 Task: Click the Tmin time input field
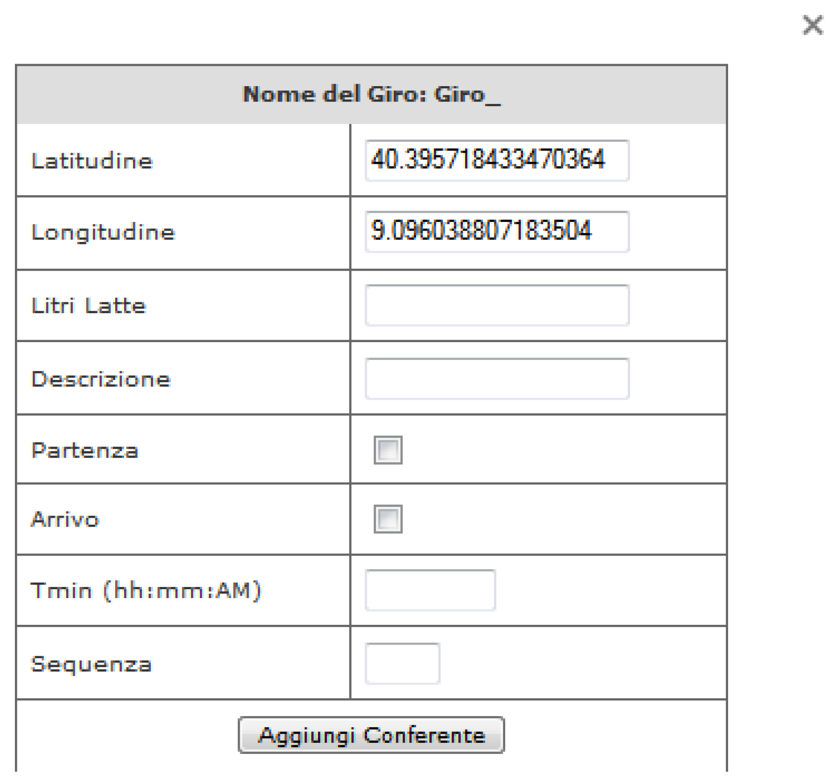point(430,590)
